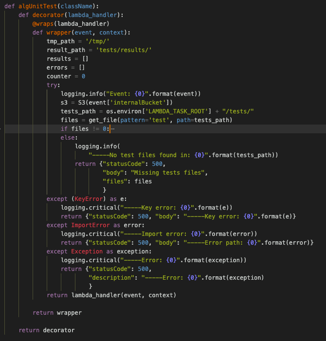
Task: Click the 'className' parameter
Action: (x=76, y=6)
